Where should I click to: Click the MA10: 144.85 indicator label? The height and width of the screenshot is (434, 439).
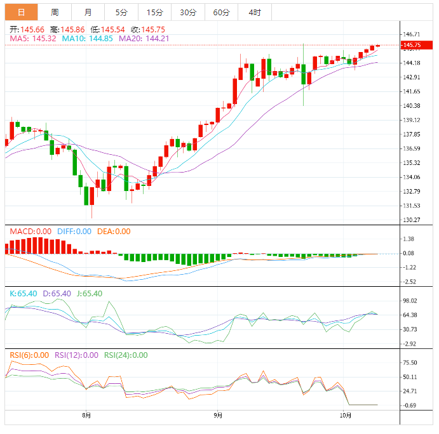tap(87, 39)
